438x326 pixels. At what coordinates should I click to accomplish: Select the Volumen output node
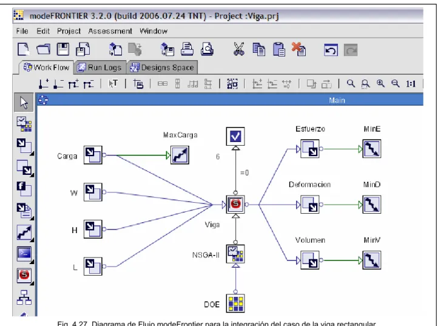pos(310,260)
